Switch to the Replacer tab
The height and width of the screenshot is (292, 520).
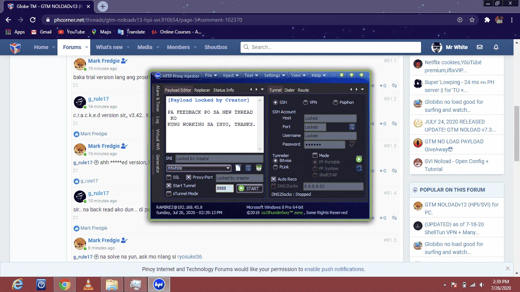coord(202,90)
